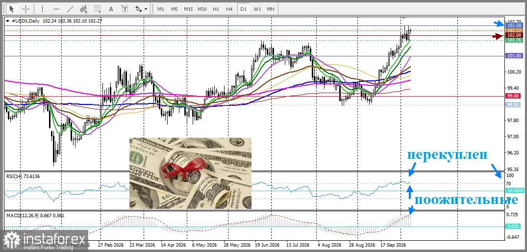Click the 27 Feb 2026 date label

click(112, 245)
